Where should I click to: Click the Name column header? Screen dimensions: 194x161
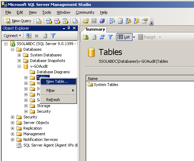tap(140, 79)
